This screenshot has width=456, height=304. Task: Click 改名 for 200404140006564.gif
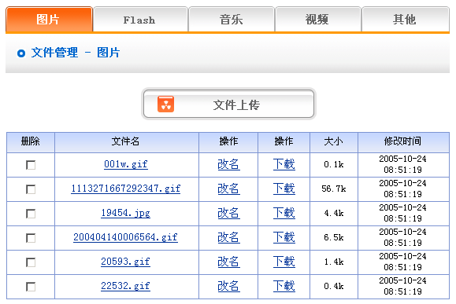click(228, 237)
